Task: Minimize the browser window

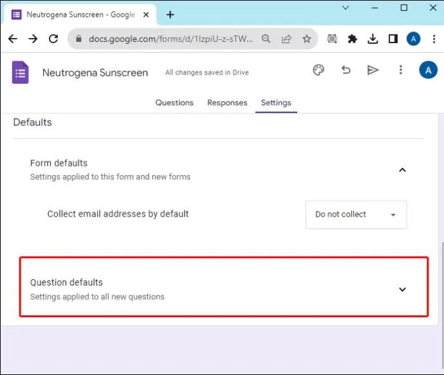Action: 375,8
